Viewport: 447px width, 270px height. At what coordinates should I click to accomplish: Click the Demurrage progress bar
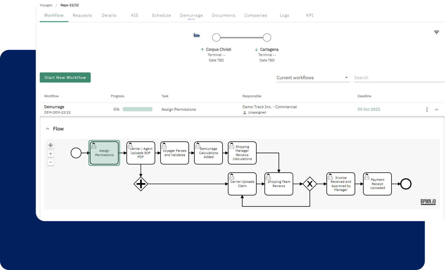138,109
